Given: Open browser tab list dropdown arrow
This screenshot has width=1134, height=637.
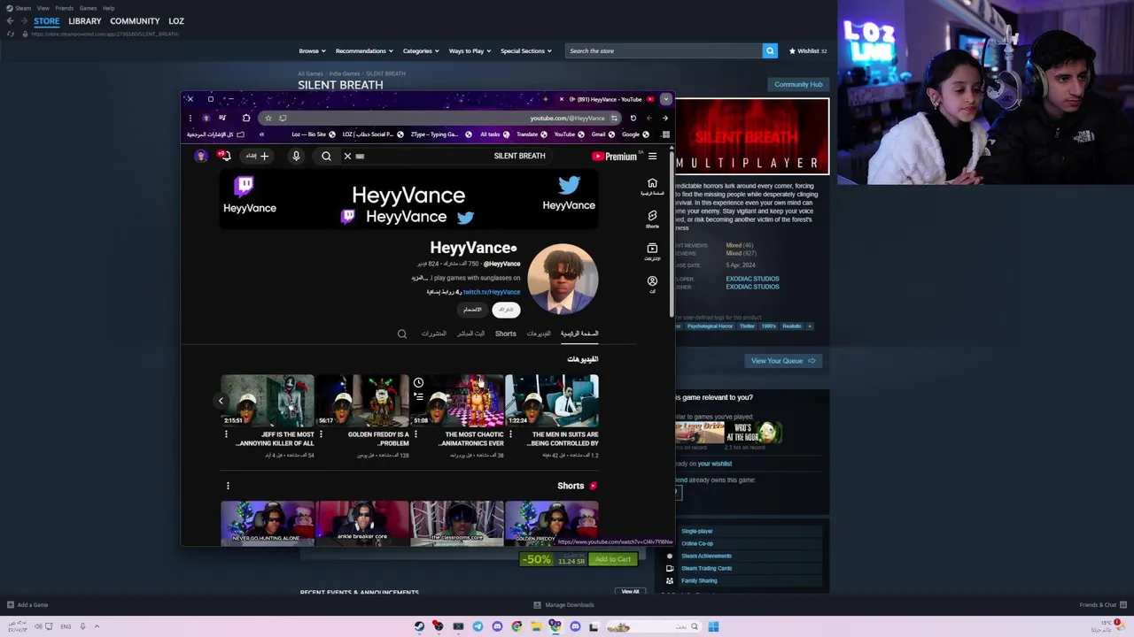Looking at the screenshot, I should [665, 99].
